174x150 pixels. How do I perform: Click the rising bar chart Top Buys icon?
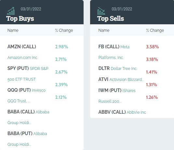click(x=11, y=11)
